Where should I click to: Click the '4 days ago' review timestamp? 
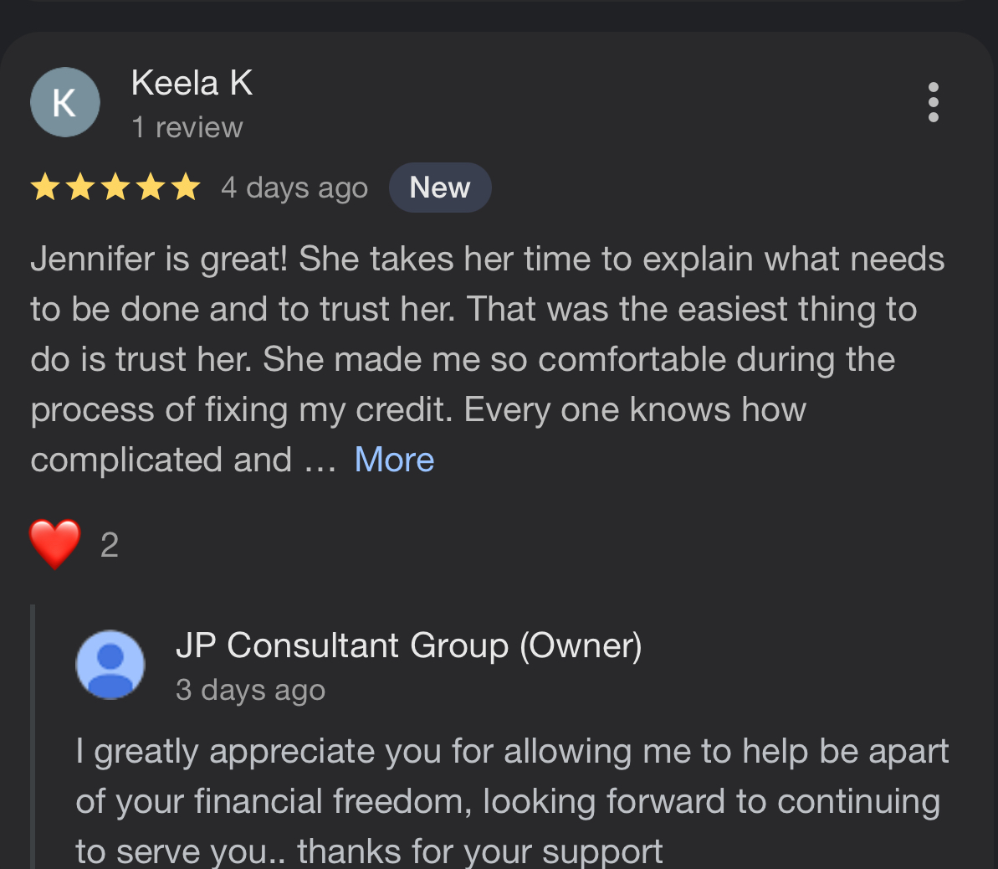(x=294, y=188)
